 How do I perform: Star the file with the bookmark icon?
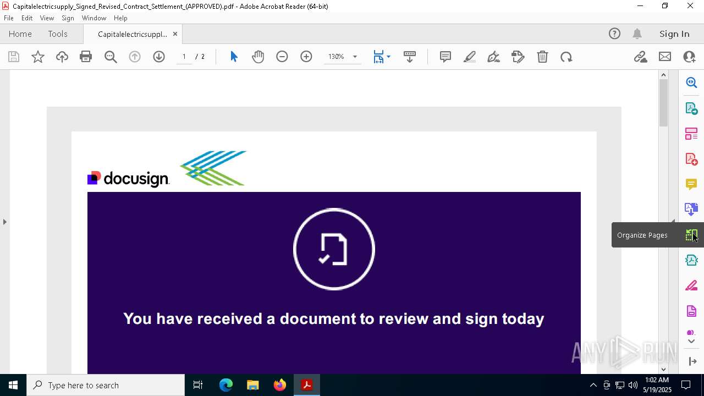38,57
